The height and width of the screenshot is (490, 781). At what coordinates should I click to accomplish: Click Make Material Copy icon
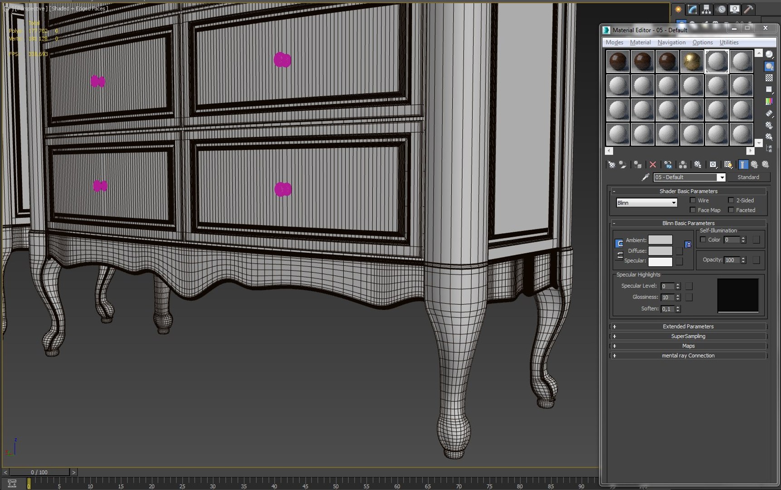[668, 165]
